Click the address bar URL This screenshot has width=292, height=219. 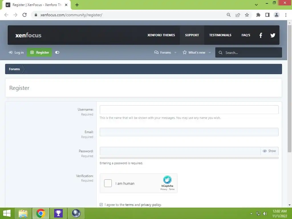coord(71,15)
